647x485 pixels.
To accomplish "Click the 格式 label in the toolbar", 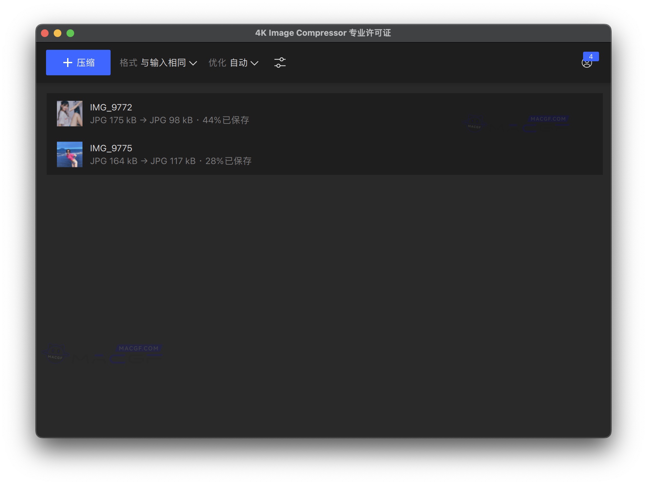I will [129, 63].
